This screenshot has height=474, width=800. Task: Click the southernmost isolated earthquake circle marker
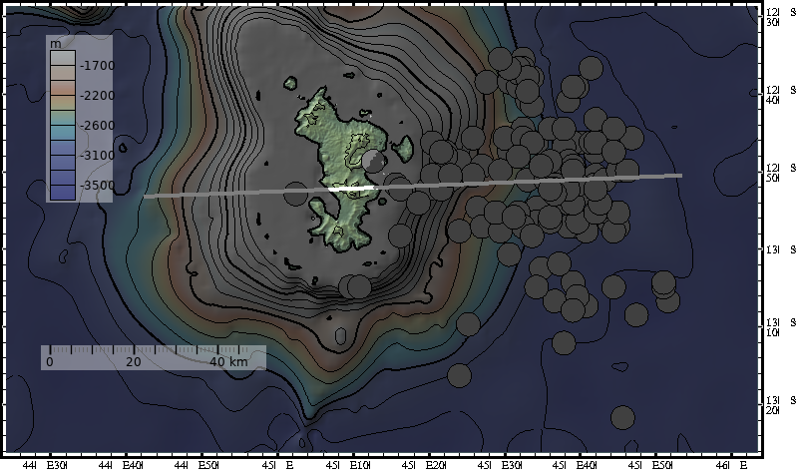tap(623, 417)
